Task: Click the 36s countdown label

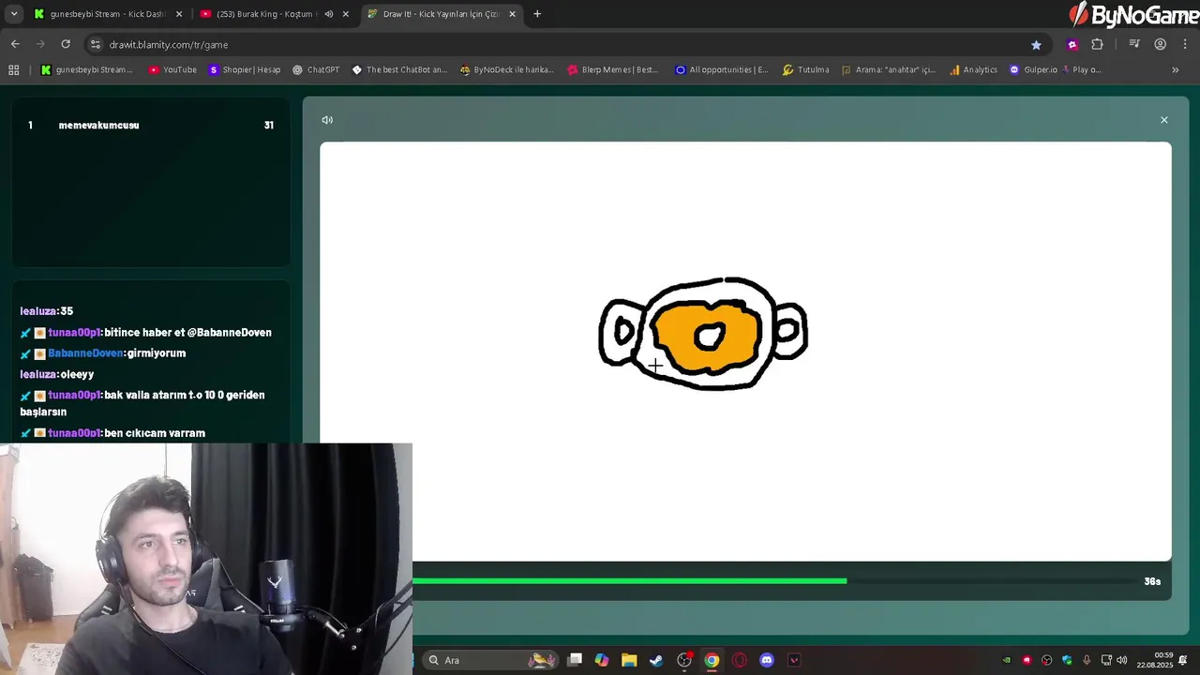Action: pyautogui.click(x=1152, y=581)
